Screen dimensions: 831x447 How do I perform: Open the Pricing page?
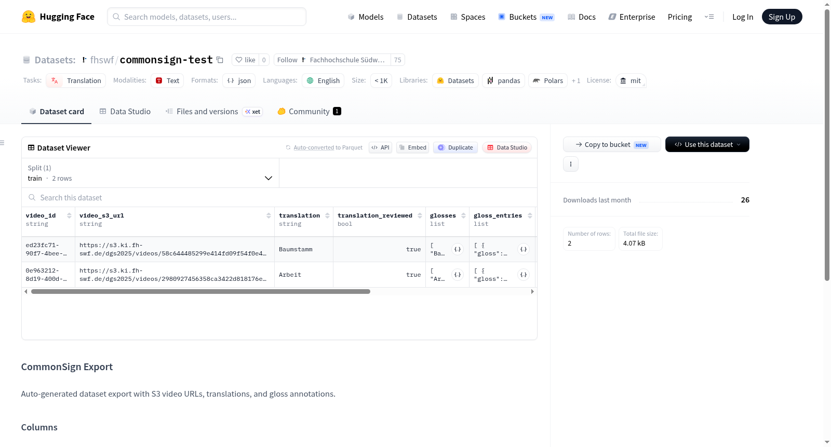click(680, 17)
